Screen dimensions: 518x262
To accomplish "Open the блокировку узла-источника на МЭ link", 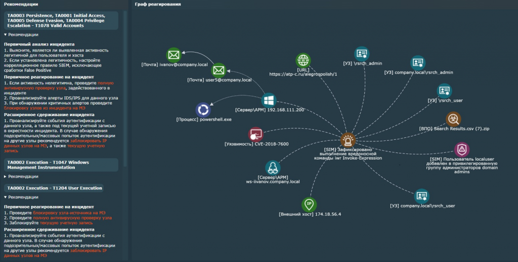I will click(69, 213).
